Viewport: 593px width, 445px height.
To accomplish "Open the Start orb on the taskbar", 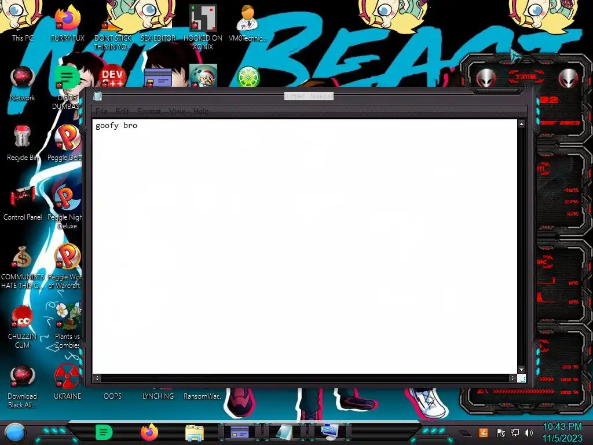I will pos(15,432).
